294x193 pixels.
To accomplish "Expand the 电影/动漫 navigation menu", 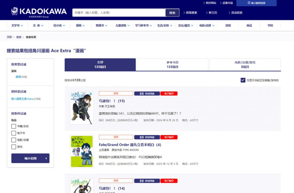I will (207, 26).
